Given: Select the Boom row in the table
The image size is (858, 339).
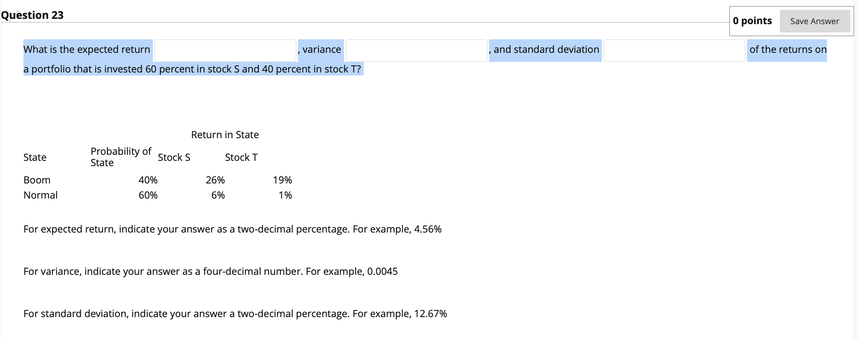Looking at the screenshot, I should [37, 180].
